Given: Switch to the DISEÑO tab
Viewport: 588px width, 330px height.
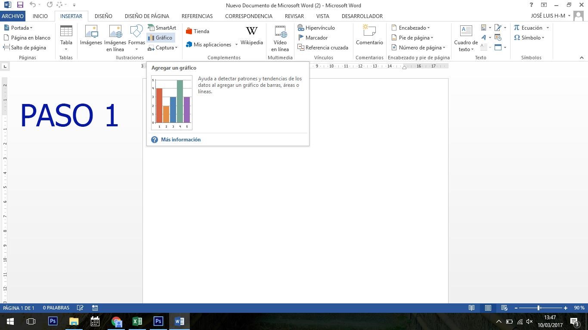Looking at the screenshot, I should point(103,16).
